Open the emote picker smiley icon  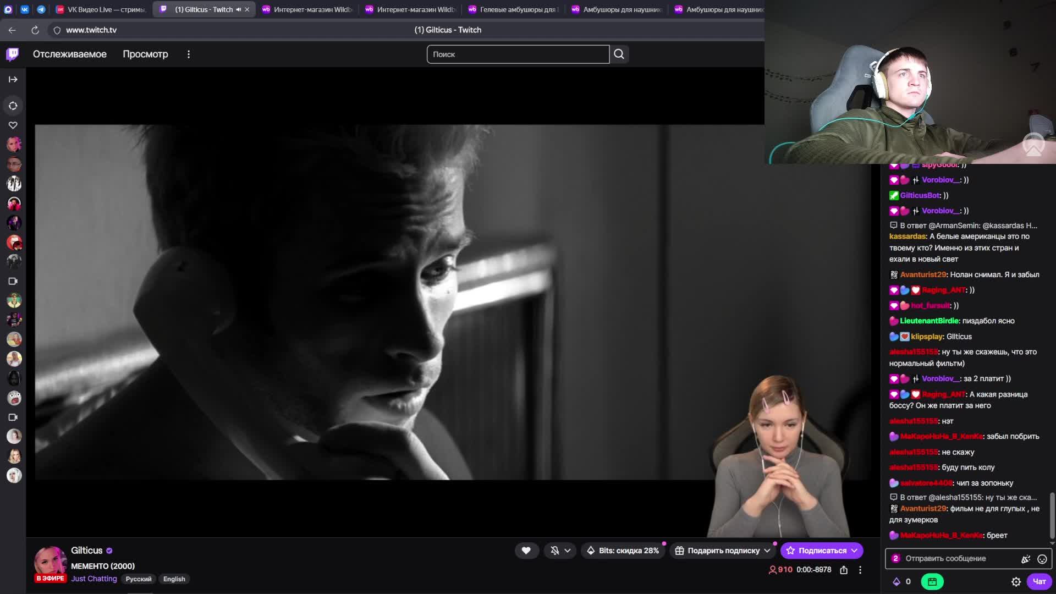pos(1042,559)
